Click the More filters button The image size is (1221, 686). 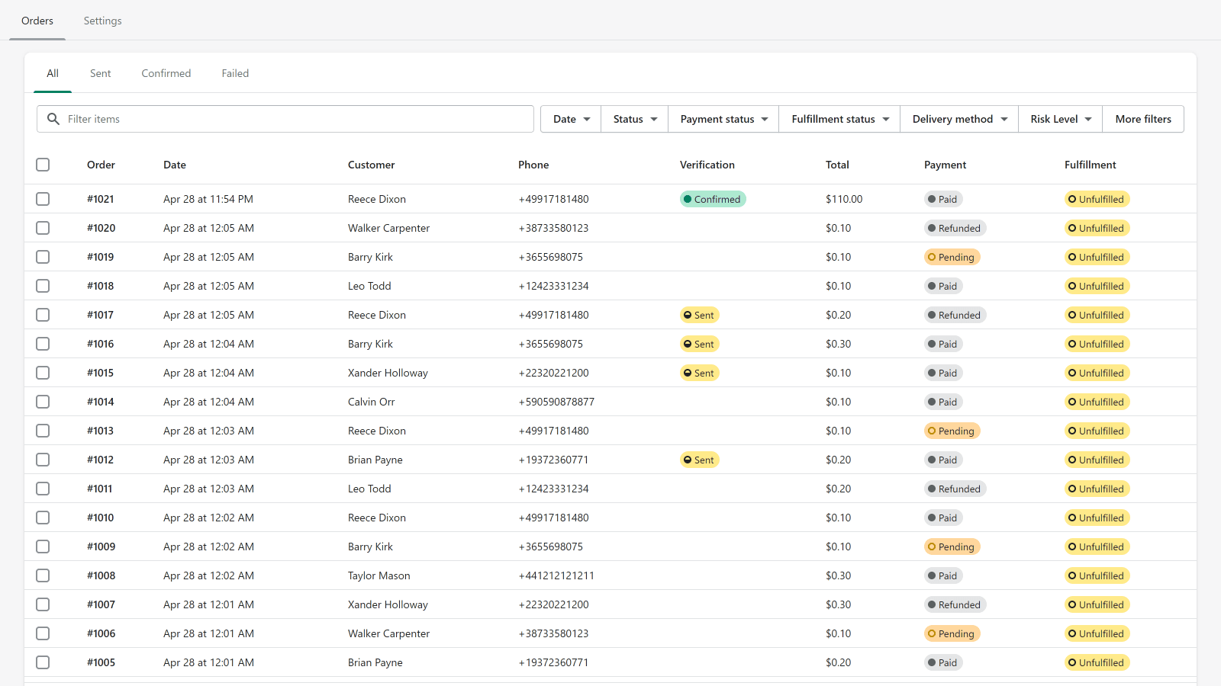[1142, 119]
